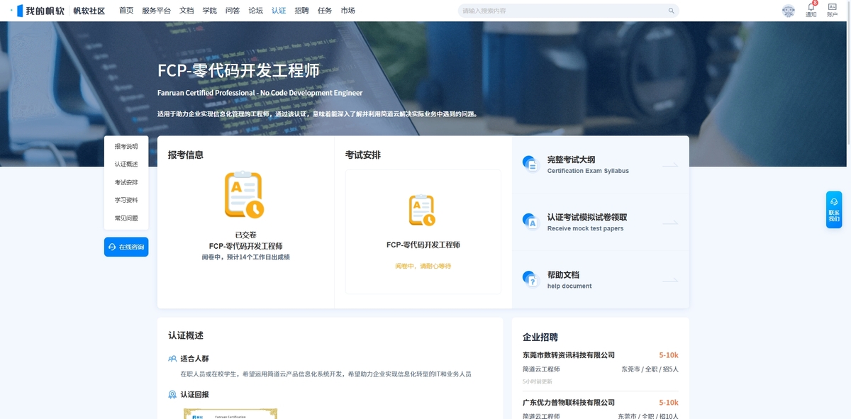The height and width of the screenshot is (419, 851).
Task: Click the headset icon in 在线咨询
Action: pos(112,247)
